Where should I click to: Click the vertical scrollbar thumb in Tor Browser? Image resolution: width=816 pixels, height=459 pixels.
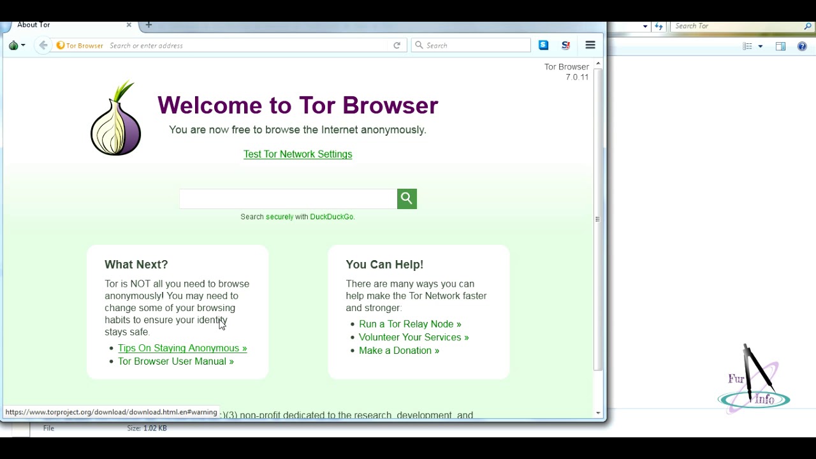(x=598, y=219)
